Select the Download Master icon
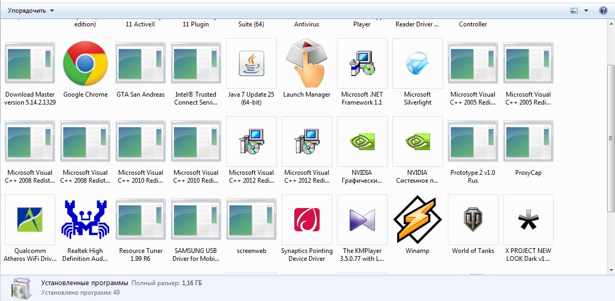The image size is (615, 301). coord(30,63)
